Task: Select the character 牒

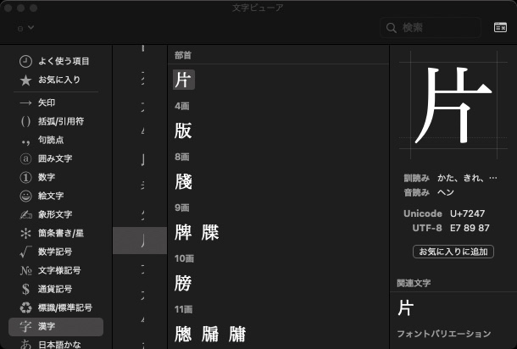Action: pos(210,233)
